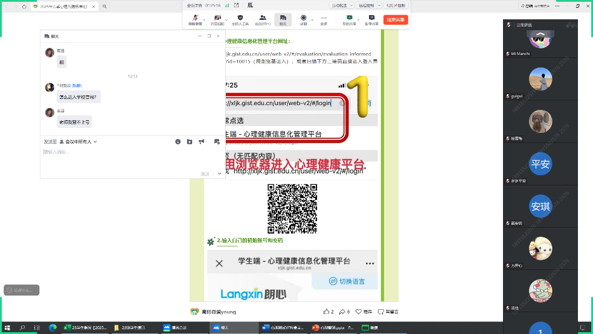Click the red End Sharing button
This screenshot has width=593, height=334.
click(x=396, y=20)
